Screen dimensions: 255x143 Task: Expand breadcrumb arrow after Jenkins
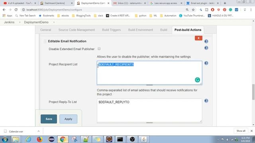pos(20,22)
